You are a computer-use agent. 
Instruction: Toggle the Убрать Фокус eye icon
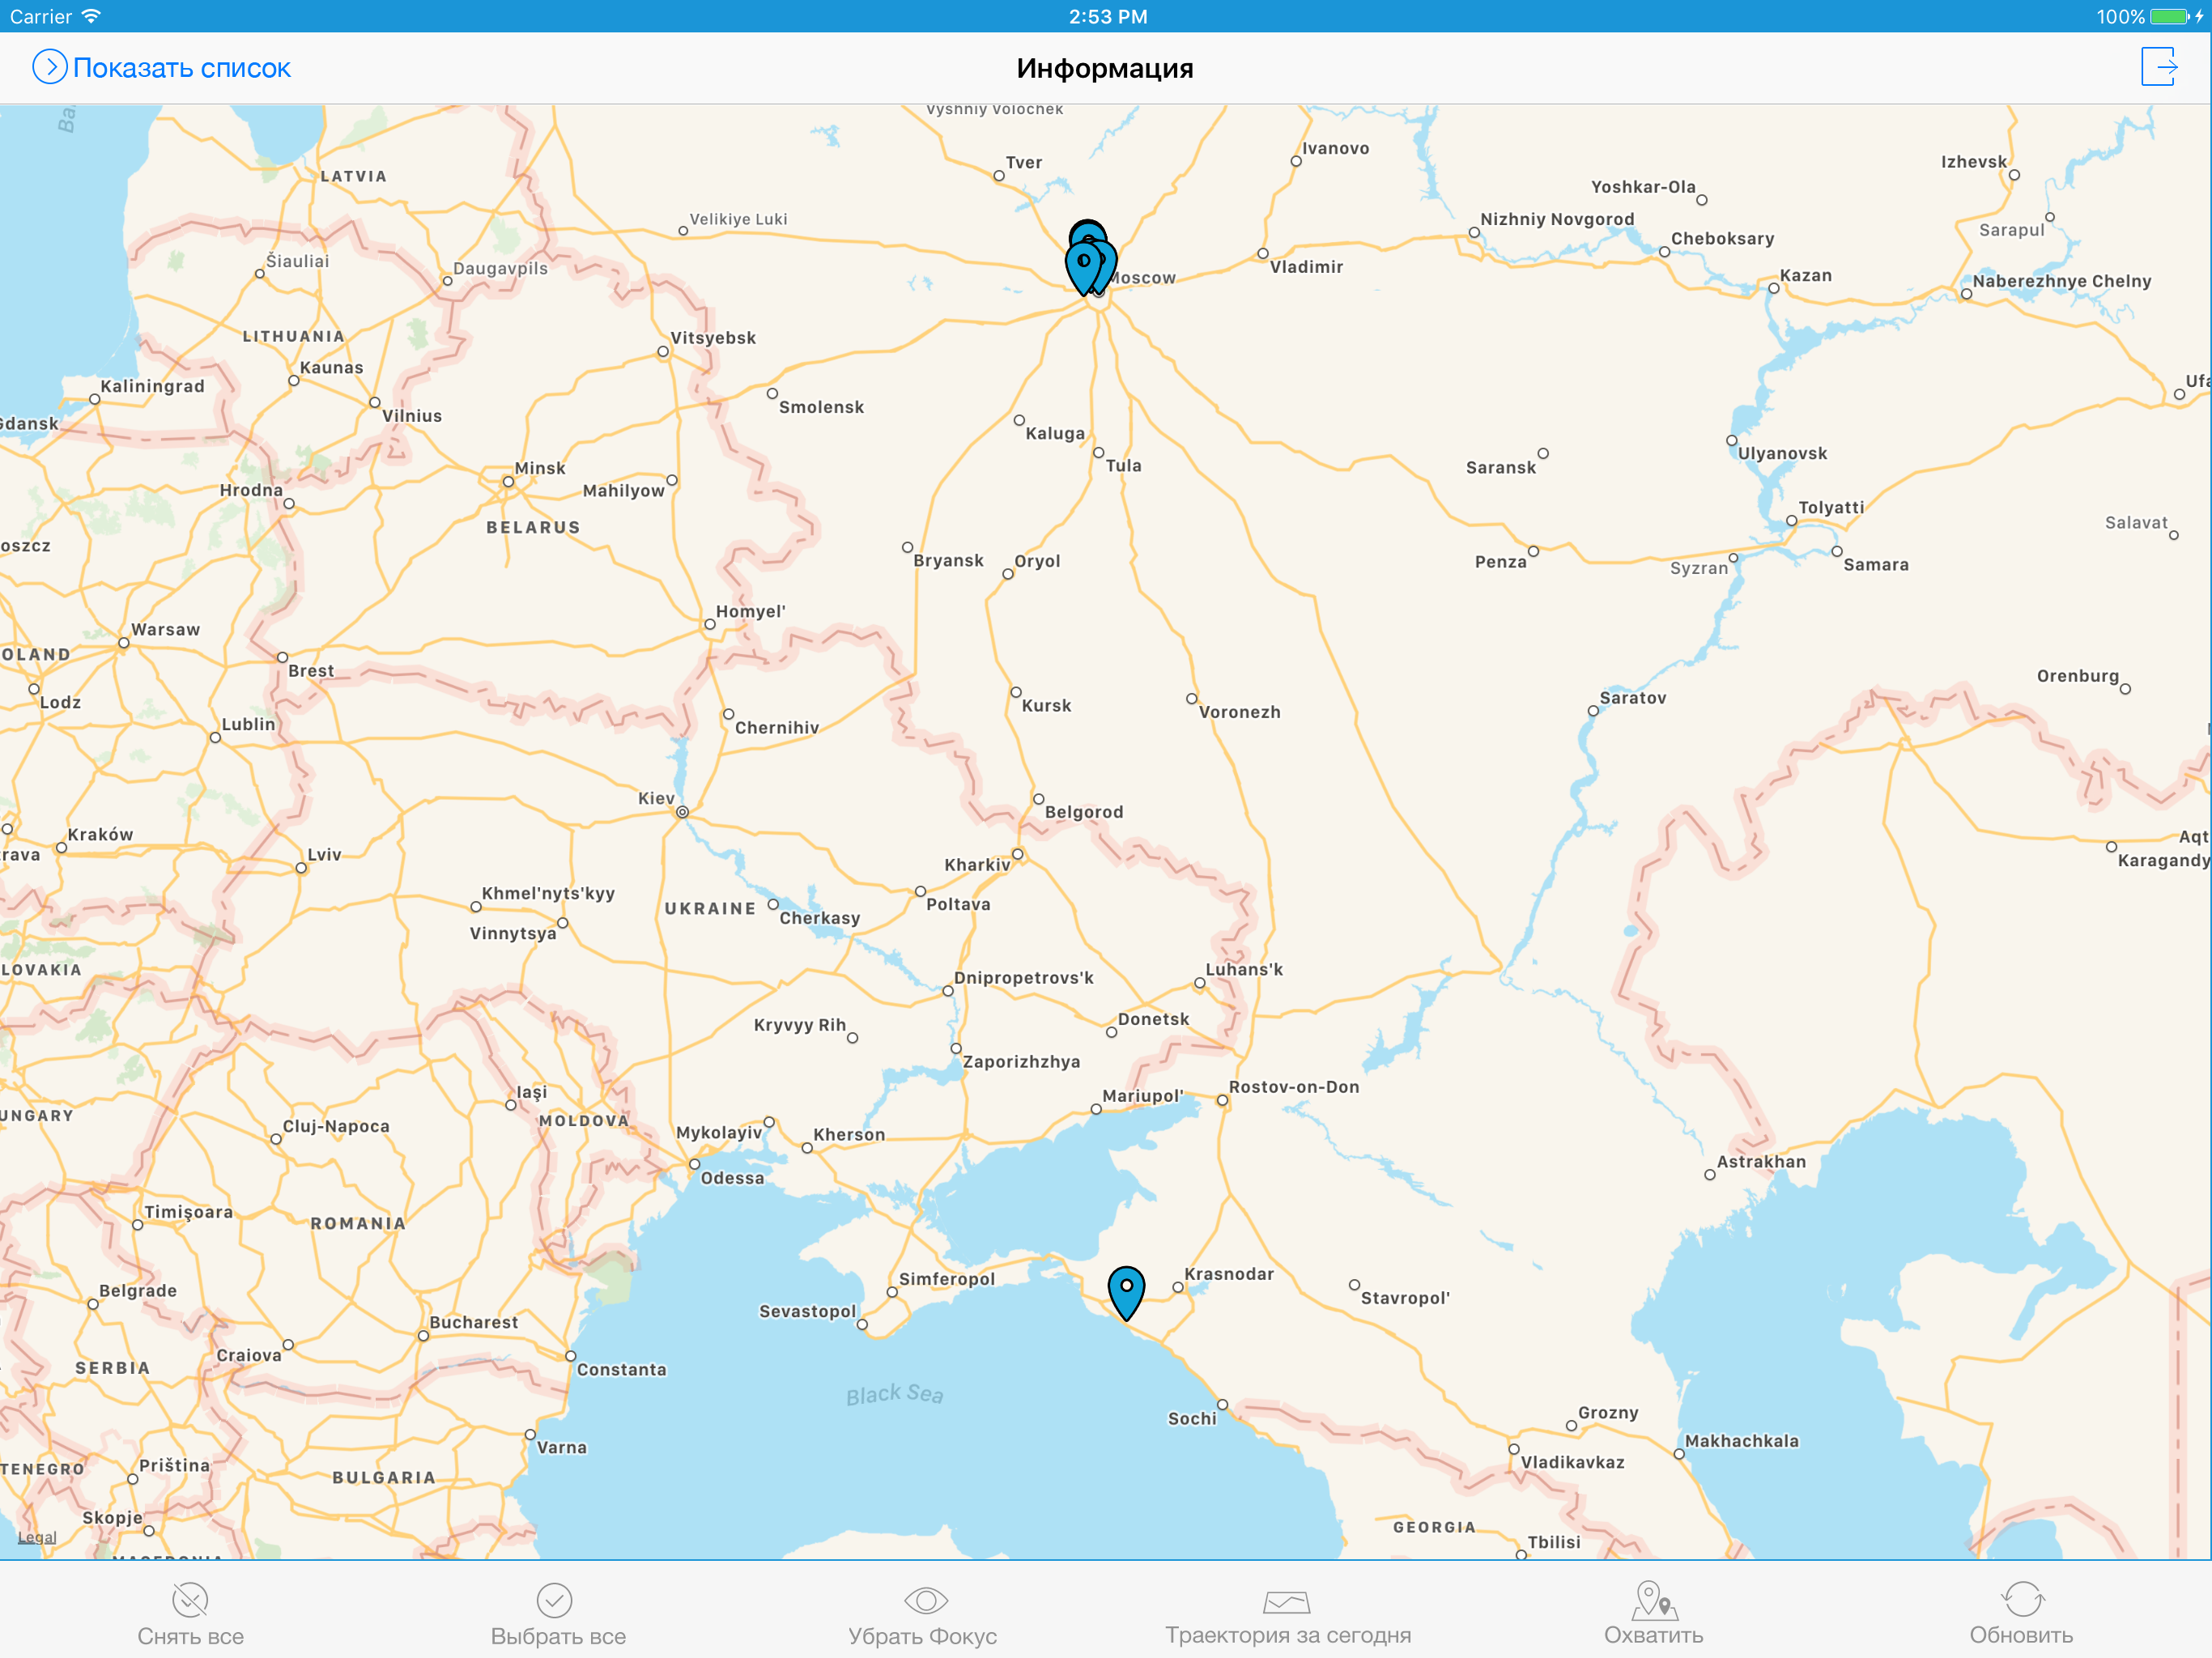(925, 1600)
